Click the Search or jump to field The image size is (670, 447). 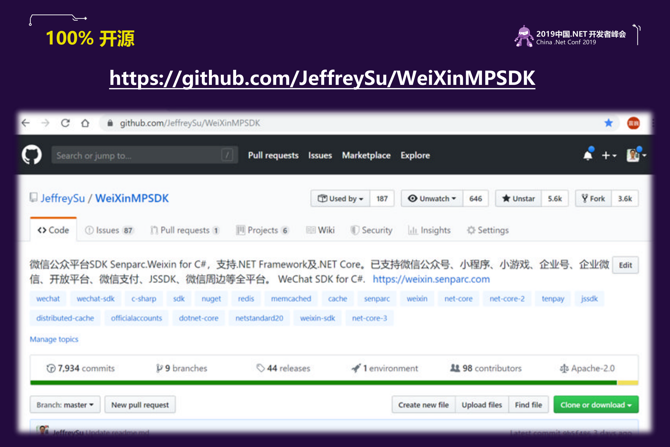[x=144, y=155]
